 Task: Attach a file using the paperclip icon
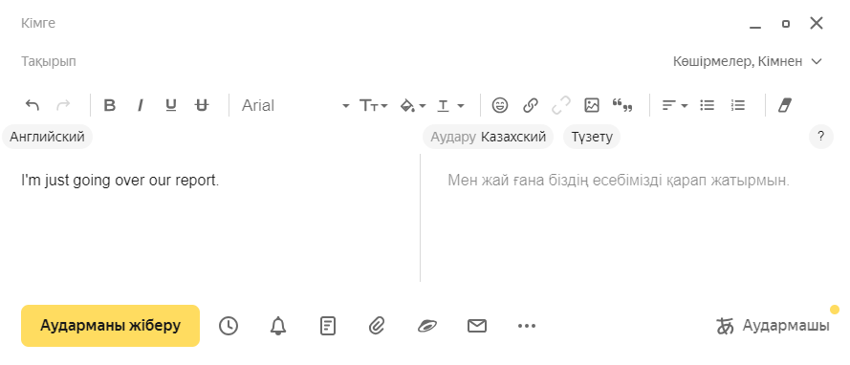tap(377, 326)
